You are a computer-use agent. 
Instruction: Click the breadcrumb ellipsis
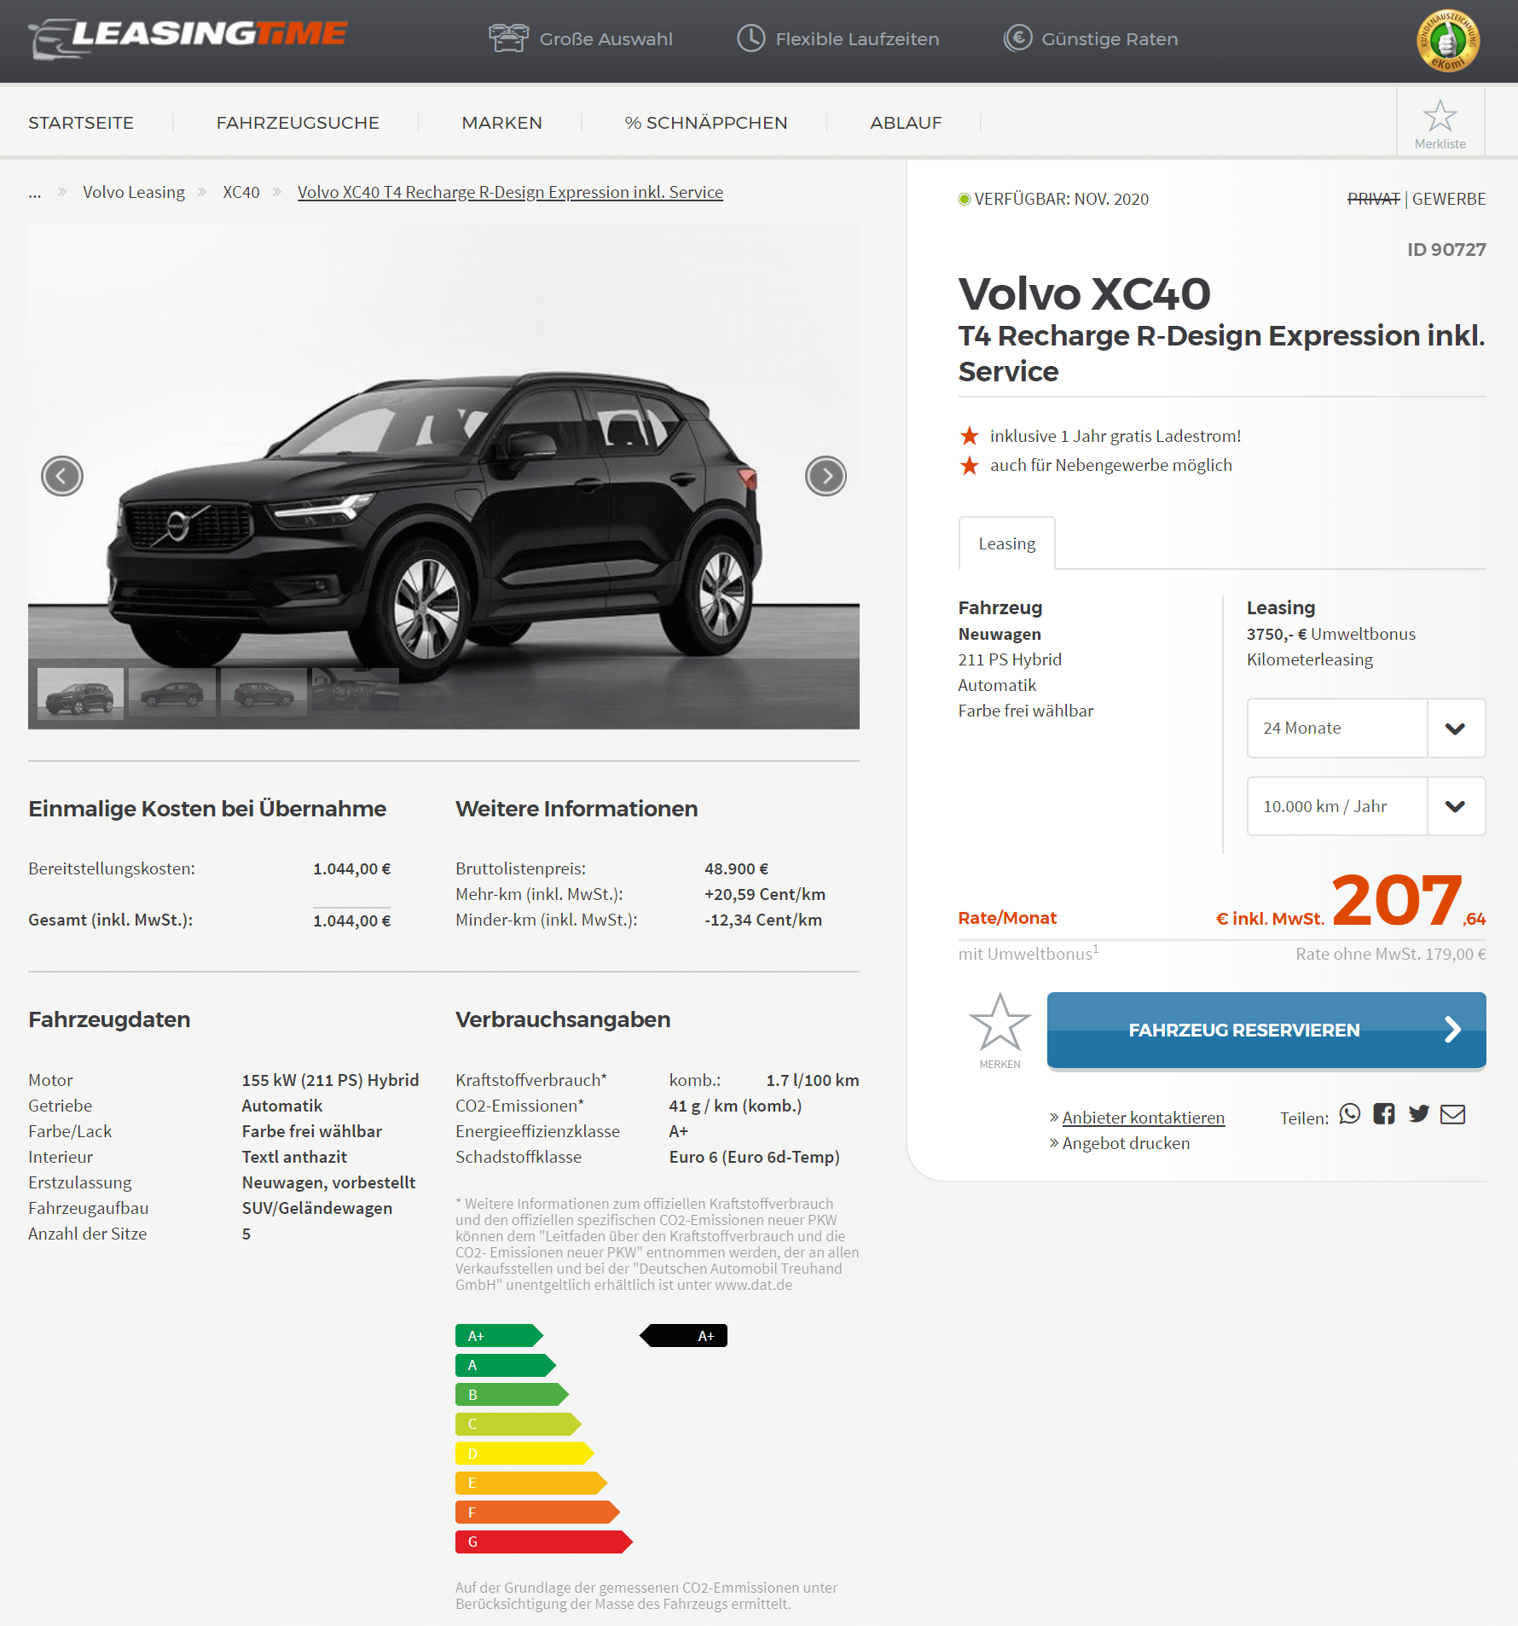point(35,195)
